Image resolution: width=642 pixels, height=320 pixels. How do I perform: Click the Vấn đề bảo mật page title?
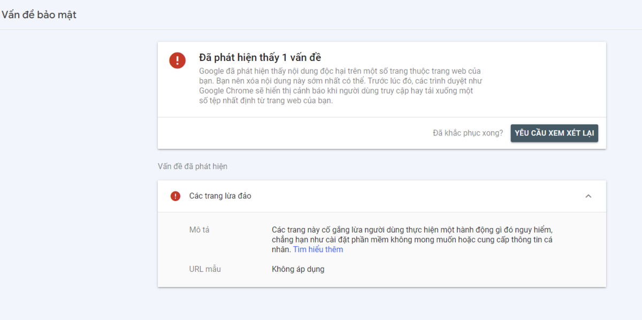(39, 15)
